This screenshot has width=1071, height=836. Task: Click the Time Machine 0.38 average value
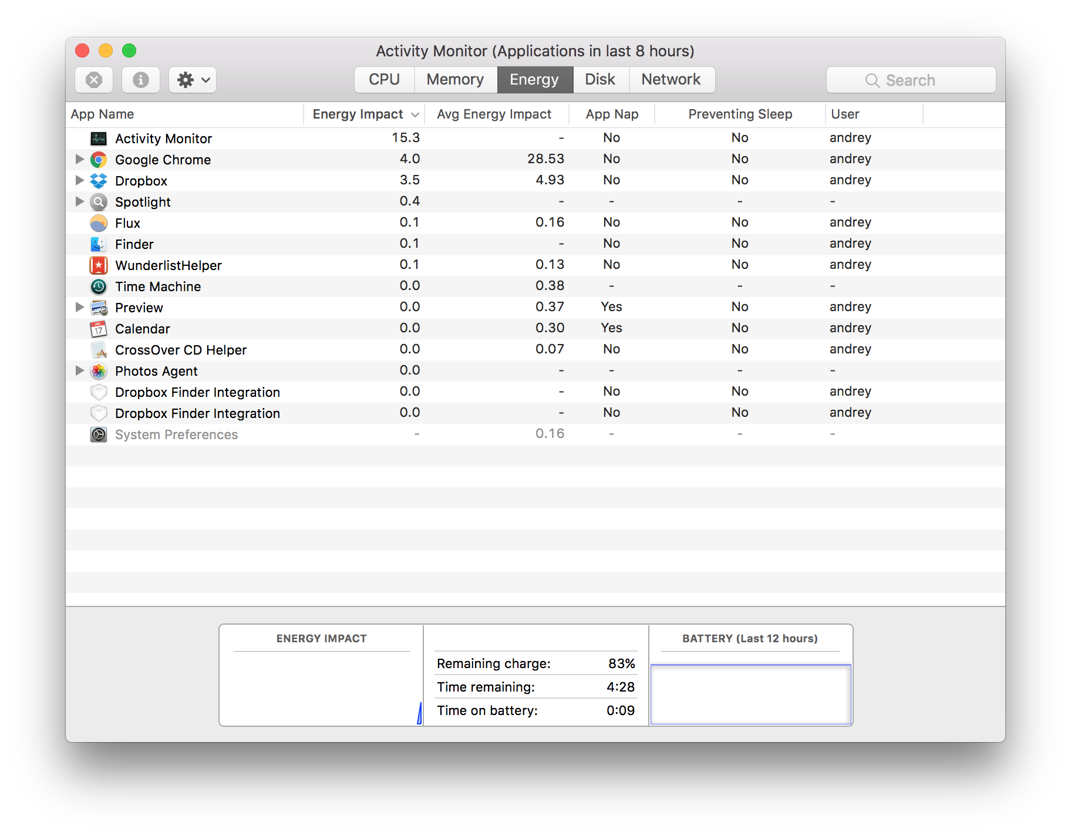tap(550, 285)
